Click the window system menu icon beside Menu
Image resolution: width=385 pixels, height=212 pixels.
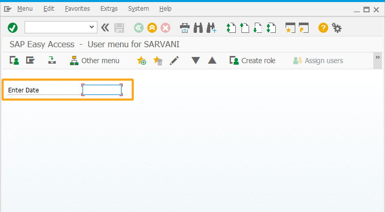[x=8, y=9]
